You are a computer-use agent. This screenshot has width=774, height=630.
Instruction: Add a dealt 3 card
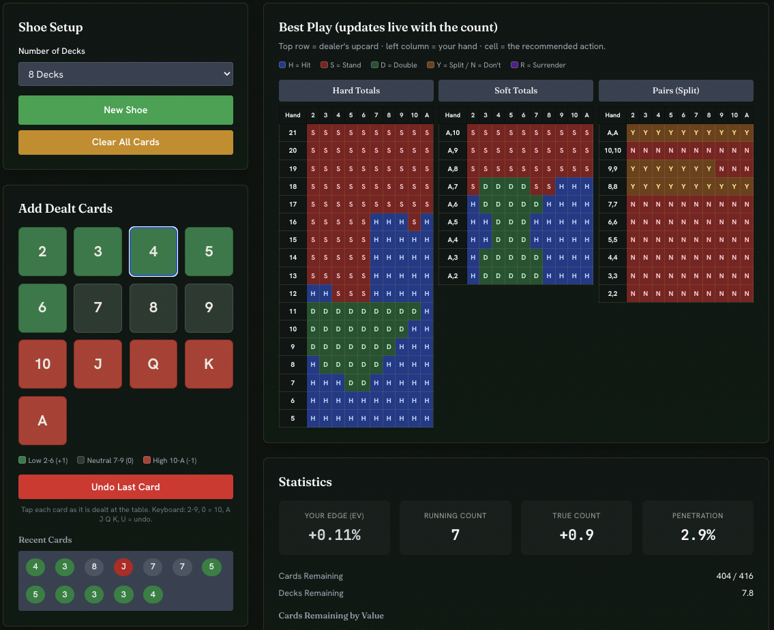click(98, 252)
